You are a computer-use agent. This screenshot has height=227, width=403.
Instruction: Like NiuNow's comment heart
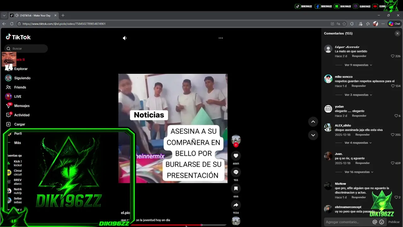coord(396,197)
